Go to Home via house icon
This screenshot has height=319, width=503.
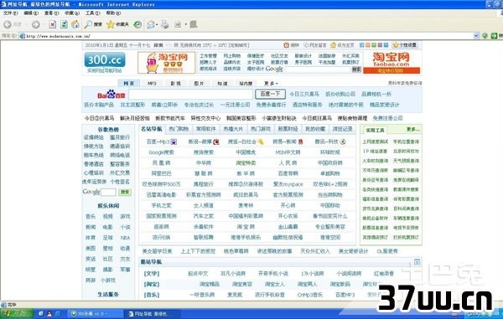[75, 24]
